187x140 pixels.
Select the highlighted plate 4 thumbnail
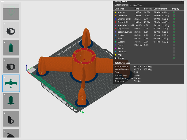[x=11, y=83]
